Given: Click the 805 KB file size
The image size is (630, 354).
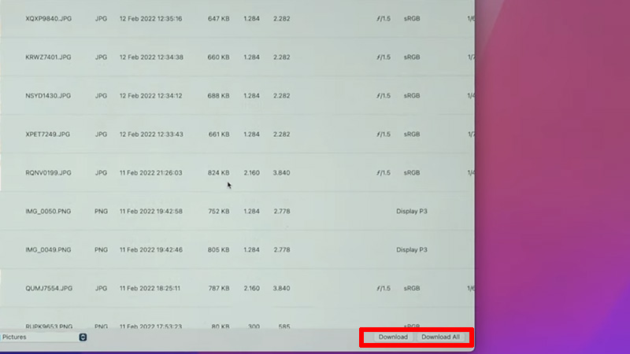Looking at the screenshot, I should coord(219,250).
